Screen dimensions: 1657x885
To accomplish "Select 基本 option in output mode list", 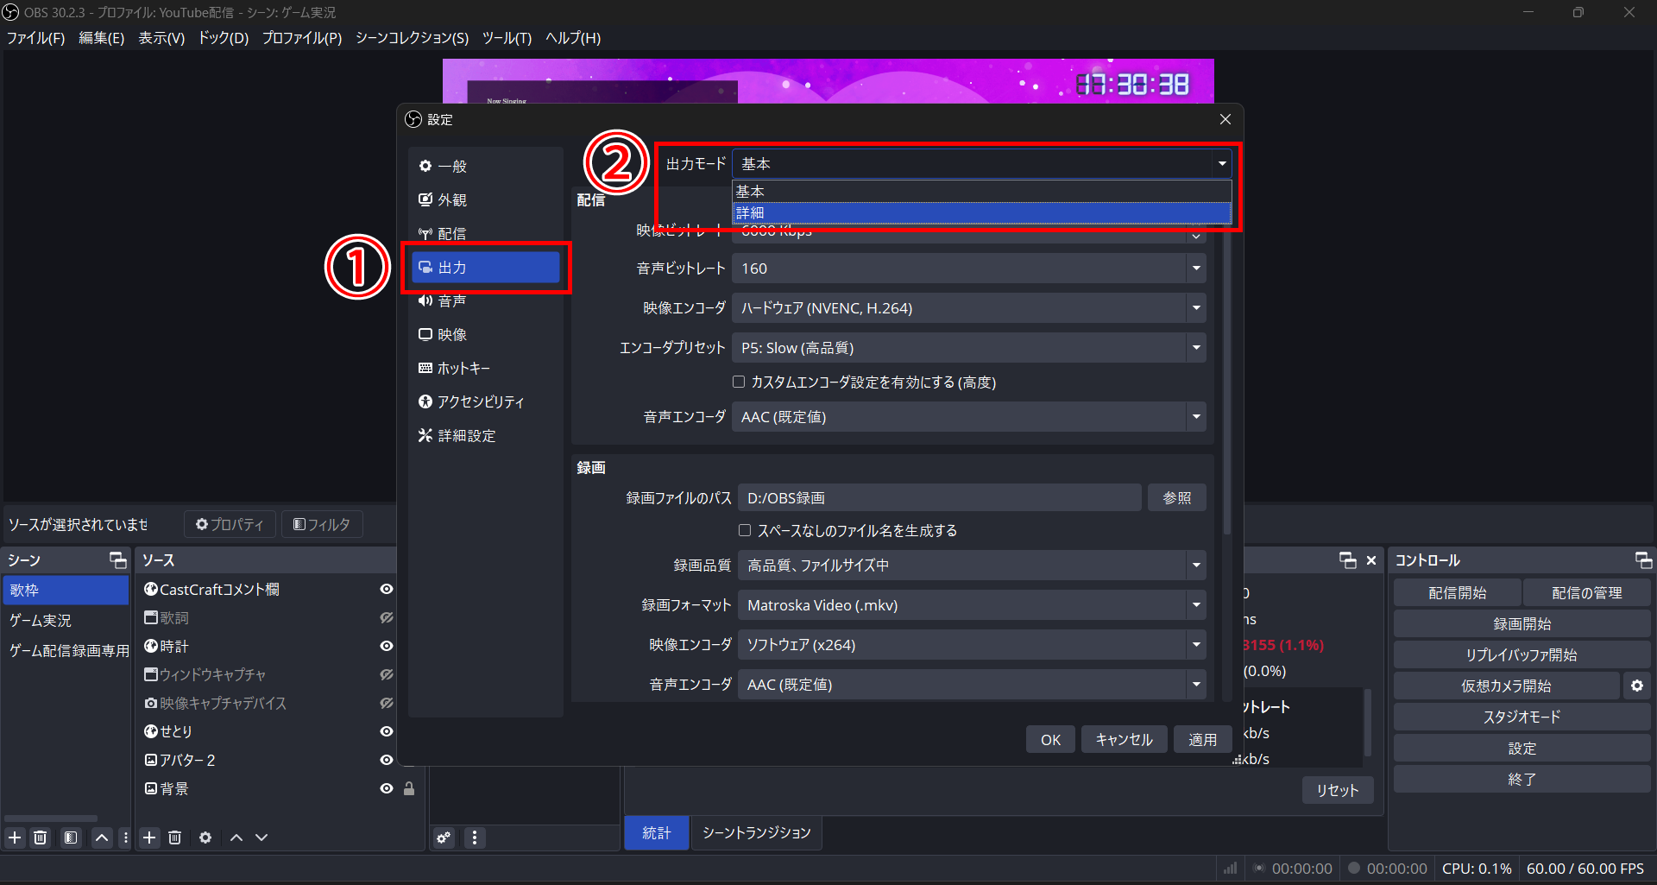I will coord(982,191).
